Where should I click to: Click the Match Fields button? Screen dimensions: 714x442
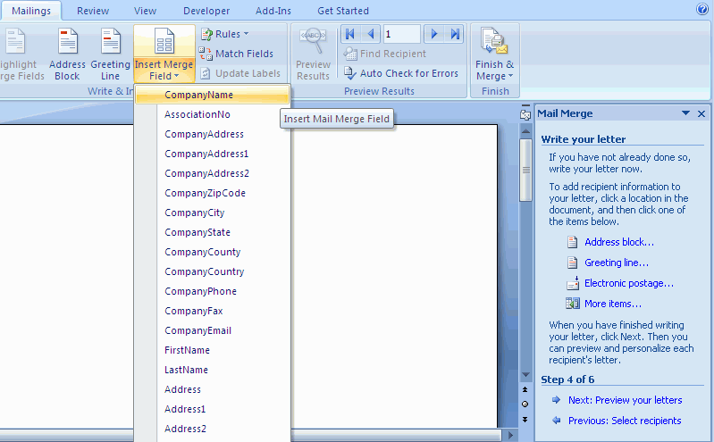tap(237, 54)
